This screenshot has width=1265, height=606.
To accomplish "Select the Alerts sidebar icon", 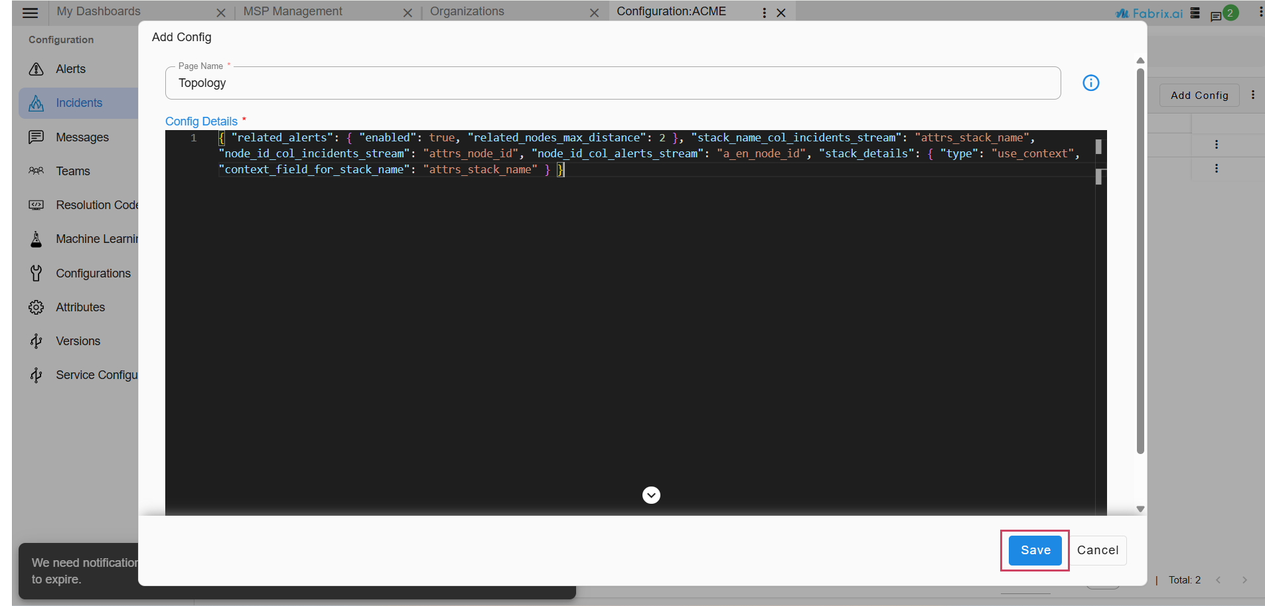I will click(37, 69).
